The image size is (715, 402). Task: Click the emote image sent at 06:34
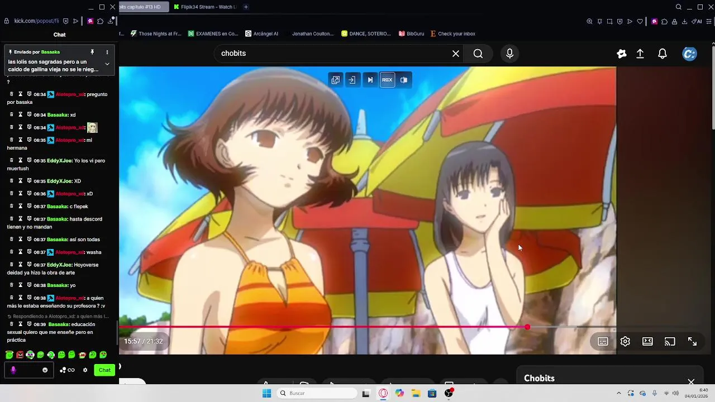[x=92, y=127]
